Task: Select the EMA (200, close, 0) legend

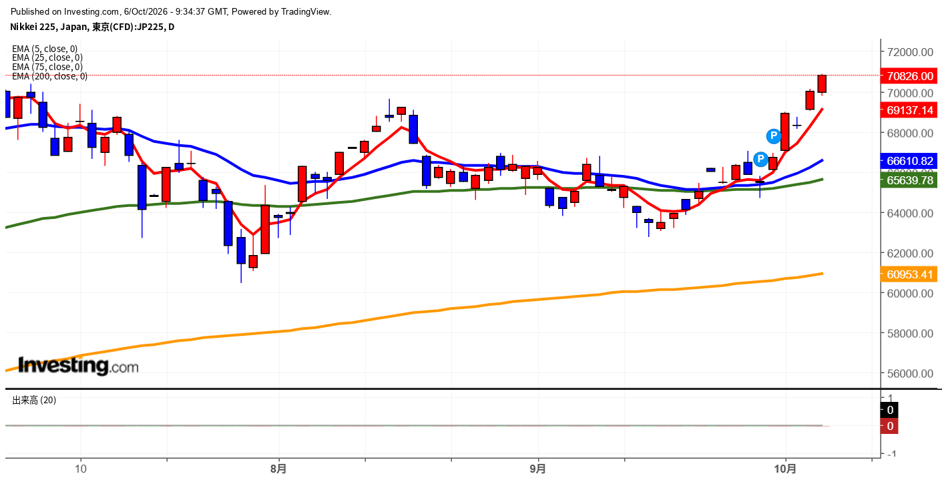Action: (49, 76)
